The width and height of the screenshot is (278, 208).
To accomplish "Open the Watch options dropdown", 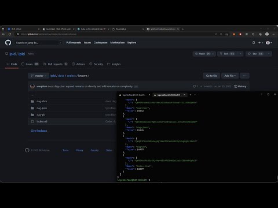I will (x=204, y=54).
